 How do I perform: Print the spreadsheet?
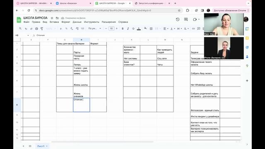(x=36, y=29)
